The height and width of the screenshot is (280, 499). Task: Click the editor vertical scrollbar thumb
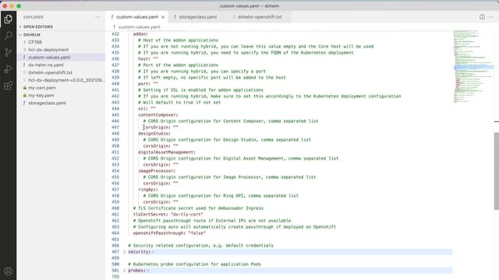pos(497,171)
